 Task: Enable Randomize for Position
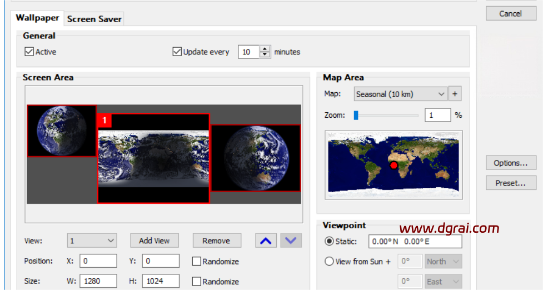196,261
